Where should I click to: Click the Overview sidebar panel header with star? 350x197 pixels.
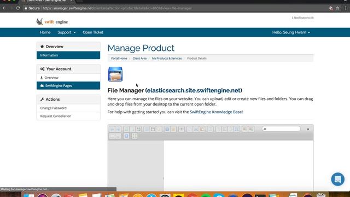coord(68,47)
